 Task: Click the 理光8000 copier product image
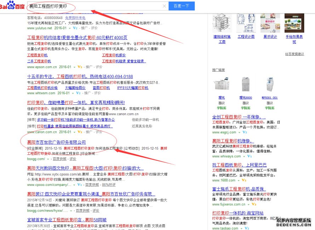(x=246, y=84)
